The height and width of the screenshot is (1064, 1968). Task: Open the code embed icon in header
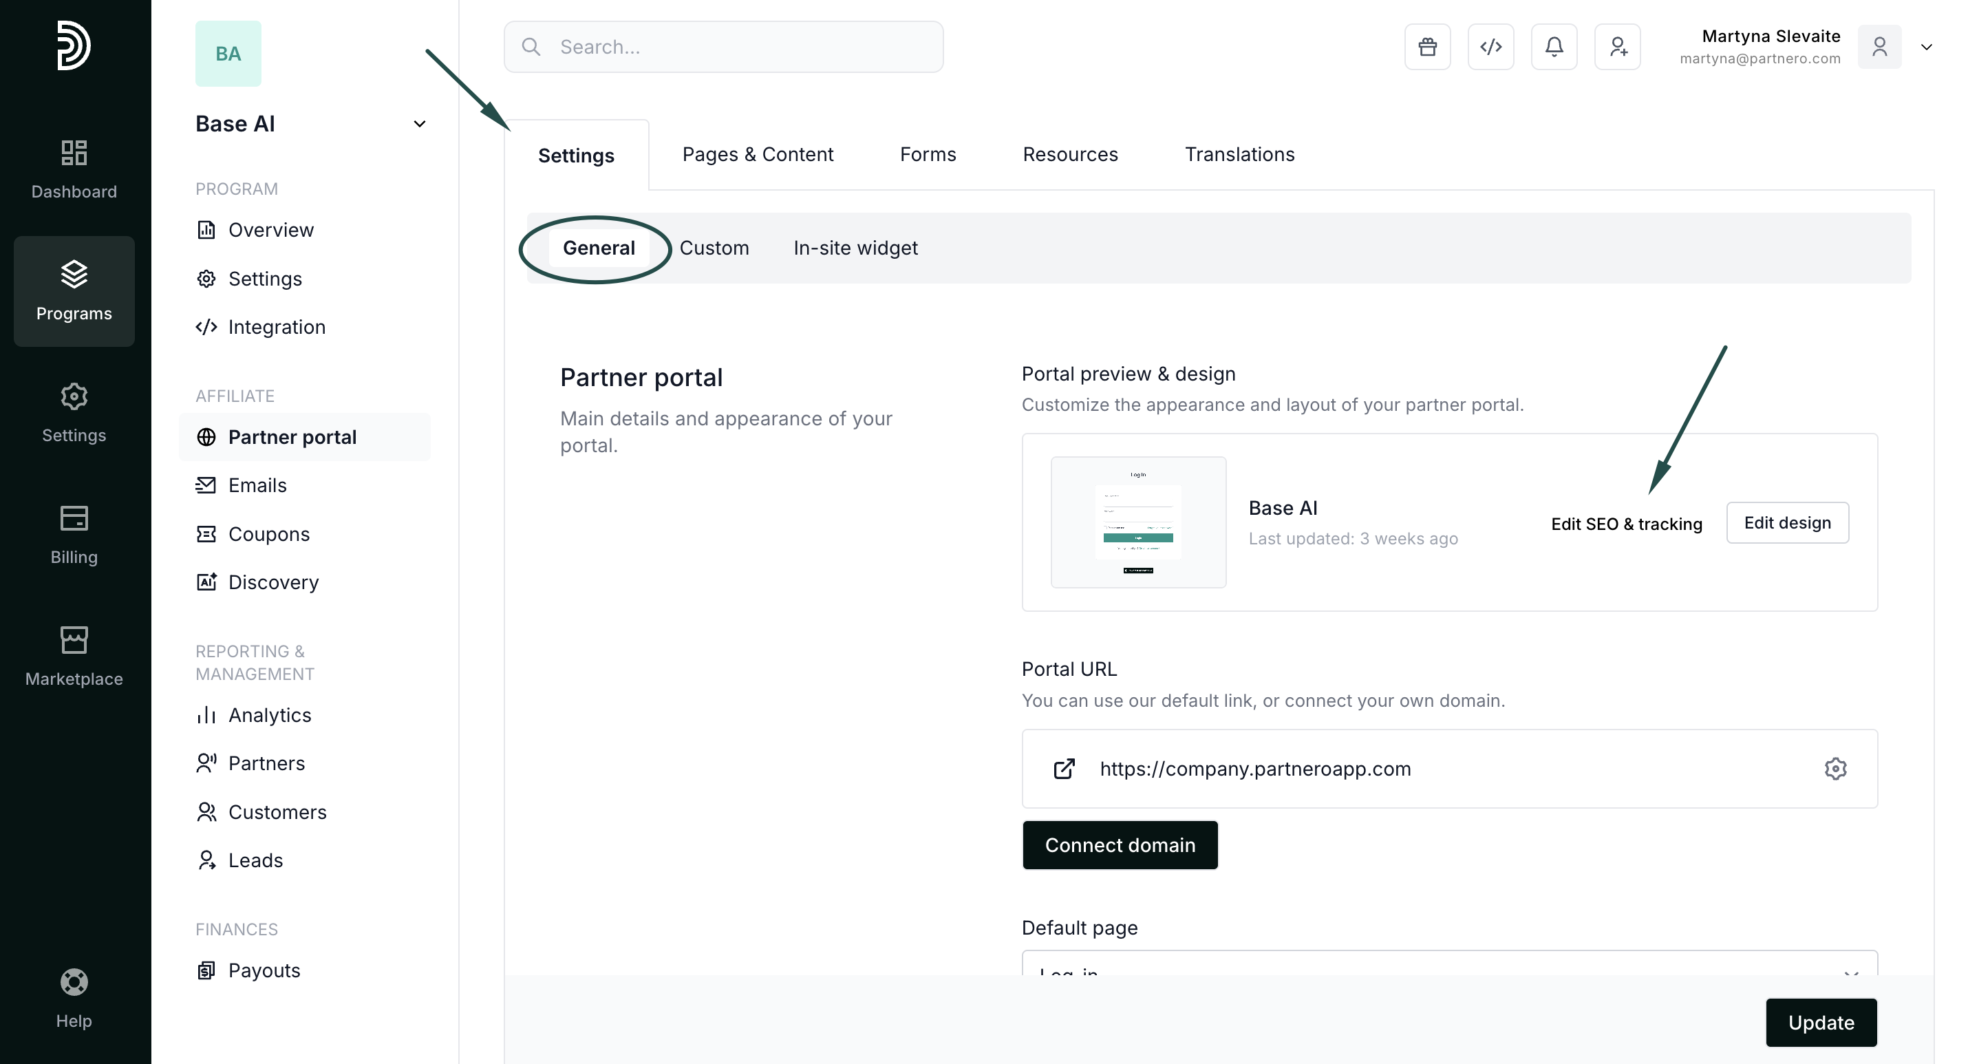tap(1490, 47)
